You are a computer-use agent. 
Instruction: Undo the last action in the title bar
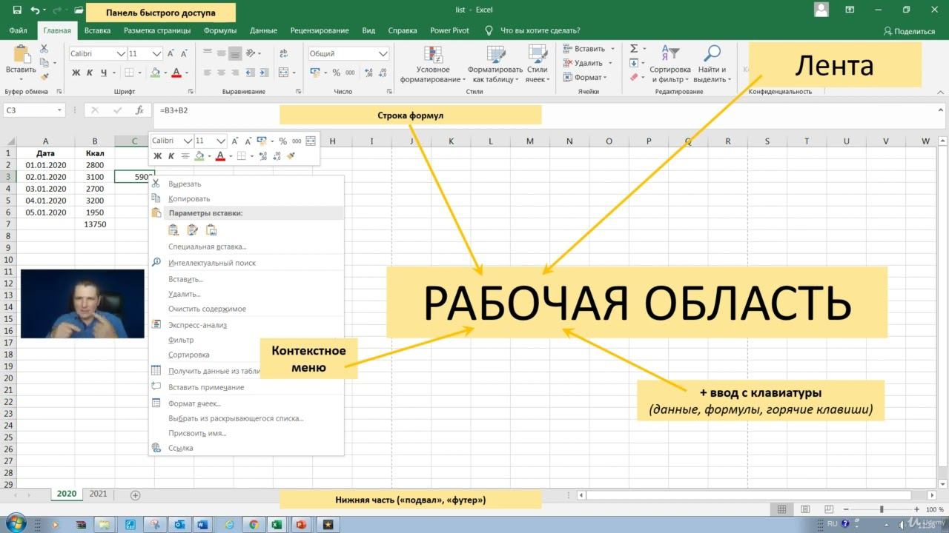36,10
